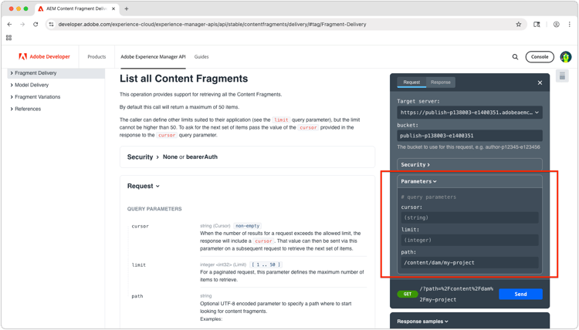Viewport: 579px width, 330px height.
Task: Open the Guides tab
Action: pyautogui.click(x=201, y=57)
